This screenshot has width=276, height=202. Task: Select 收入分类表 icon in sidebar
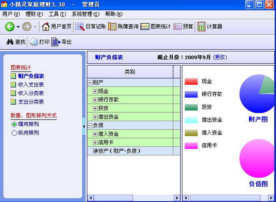13,93
